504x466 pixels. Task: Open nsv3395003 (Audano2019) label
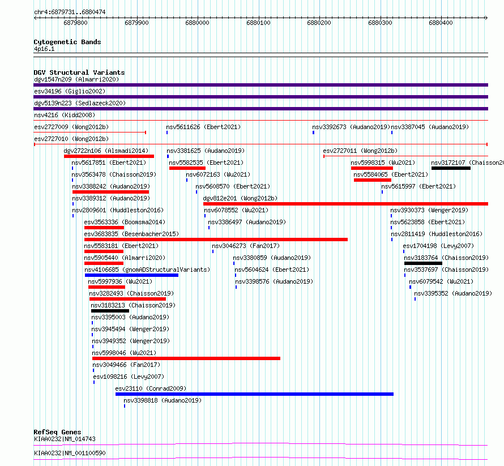130,317
